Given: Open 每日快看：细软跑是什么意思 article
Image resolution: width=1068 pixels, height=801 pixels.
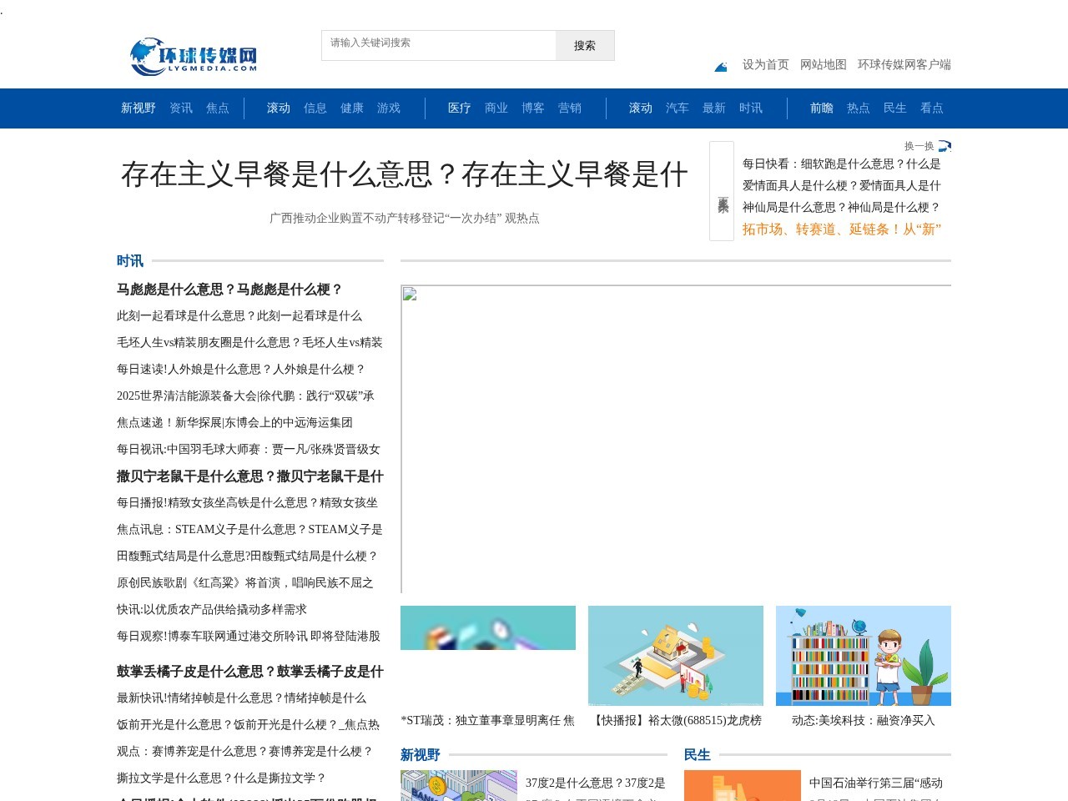Looking at the screenshot, I should click(x=842, y=164).
